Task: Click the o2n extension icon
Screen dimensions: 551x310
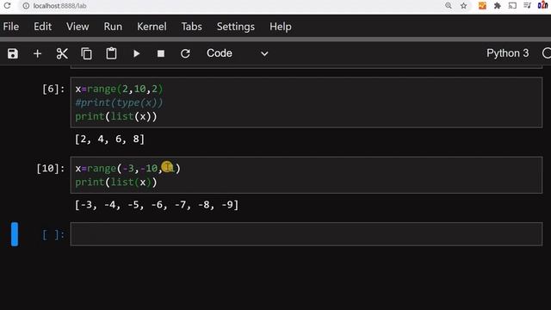Action: (542, 6)
